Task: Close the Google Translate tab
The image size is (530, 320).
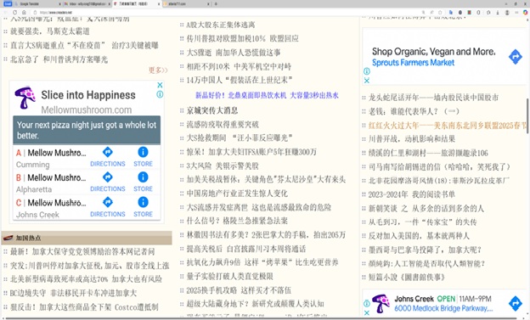Action: click(59, 4)
